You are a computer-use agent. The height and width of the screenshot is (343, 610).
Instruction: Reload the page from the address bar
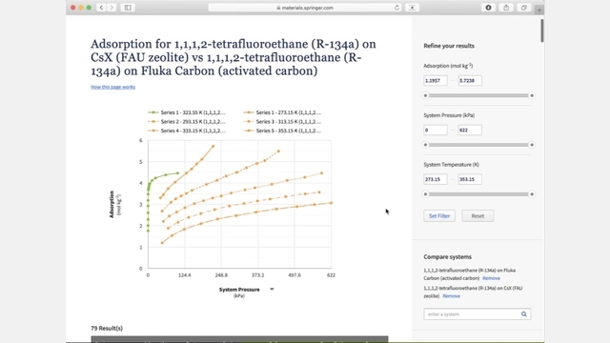(x=396, y=8)
